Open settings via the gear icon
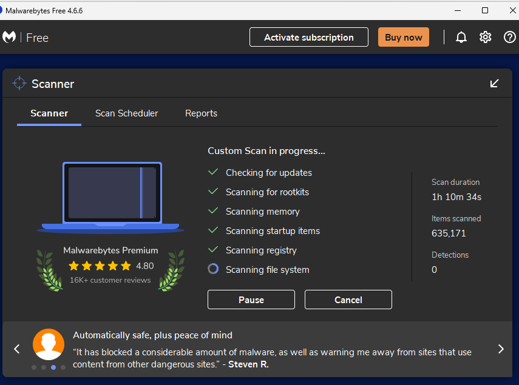 tap(485, 37)
